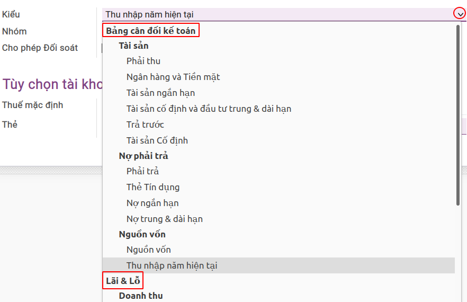467x302 pixels.
Task: Choose the Tài sản Cố định option
Action: coord(157,140)
